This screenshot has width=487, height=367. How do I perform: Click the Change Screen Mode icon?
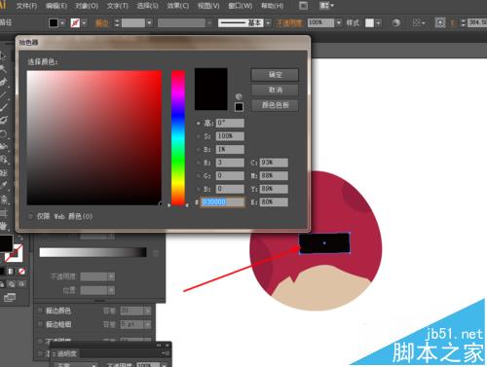click(x=10, y=297)
